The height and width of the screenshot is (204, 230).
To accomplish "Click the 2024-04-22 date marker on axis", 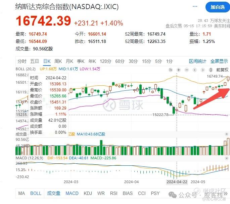I will click(177, 182).
